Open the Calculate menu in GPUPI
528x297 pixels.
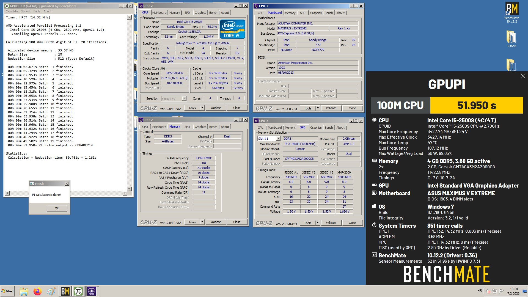tap(12, 11)
